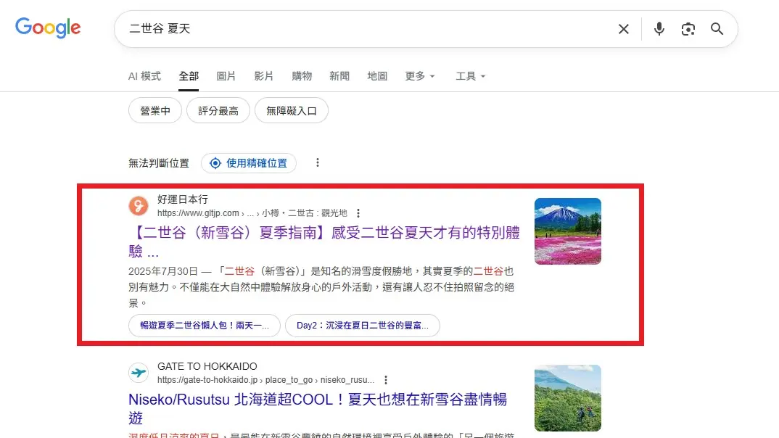Open options menu next to 使用精確位置

[318, 162]
